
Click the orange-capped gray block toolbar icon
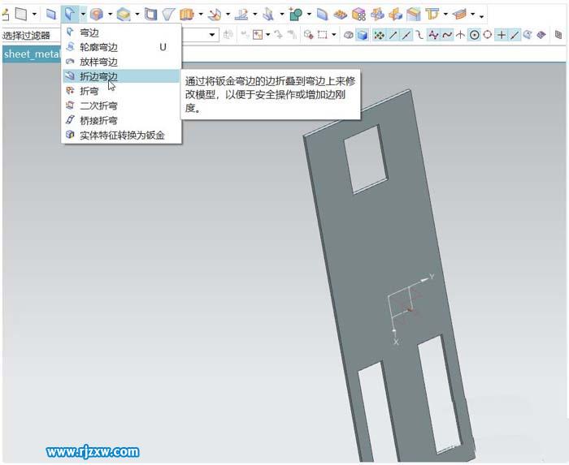tap(414, 15)
